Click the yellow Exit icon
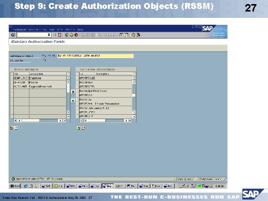The width and height of the screenshot is (268, 201). (x=71, y=35)
